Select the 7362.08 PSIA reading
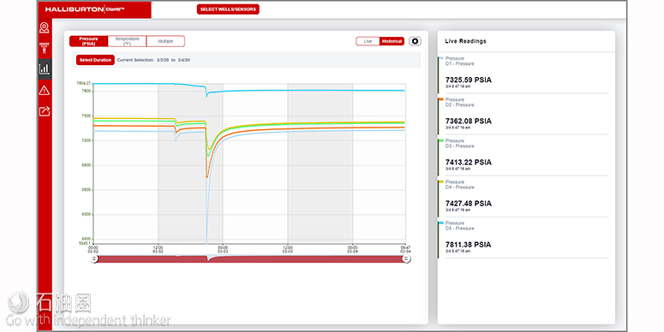The height and width of the screenshot is (332, 664). pyautogui.click(x=469, y=121)
